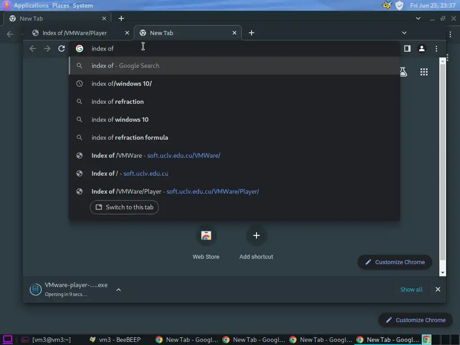Viewport: 460px width, 345px height.
Task: Open new tab in front window
Action: click(252, 33)
